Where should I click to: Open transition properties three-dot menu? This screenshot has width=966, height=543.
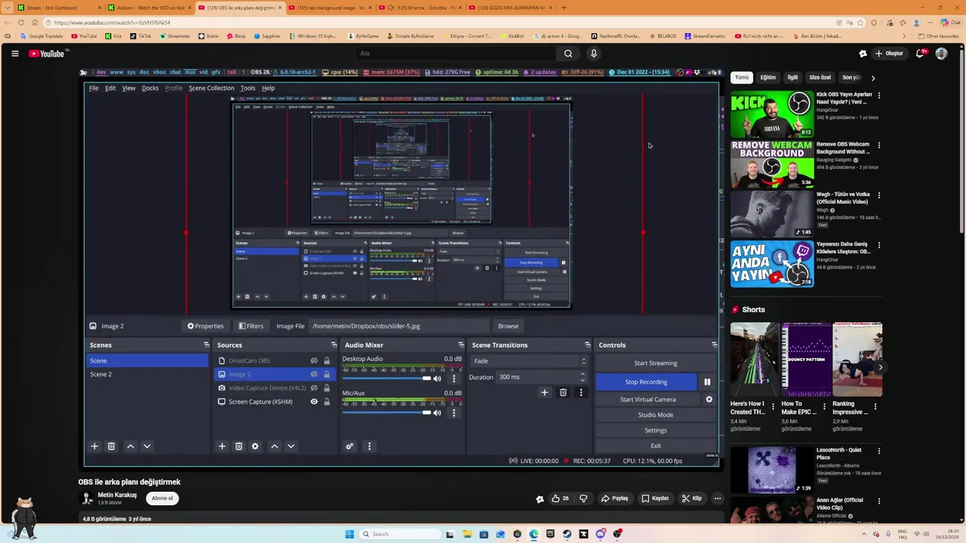tap(580, 393)
